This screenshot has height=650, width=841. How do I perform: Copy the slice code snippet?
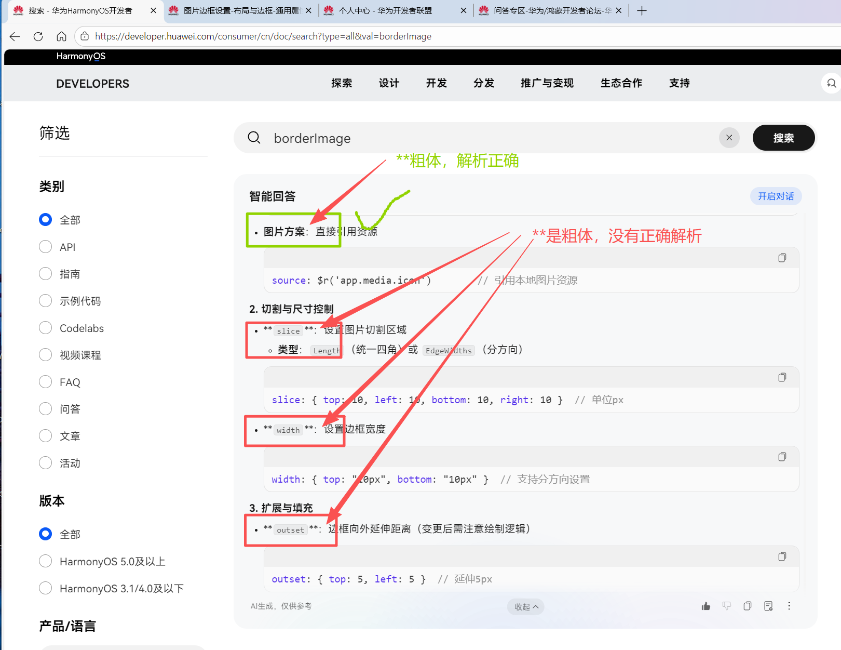click(x=782, y=378)
